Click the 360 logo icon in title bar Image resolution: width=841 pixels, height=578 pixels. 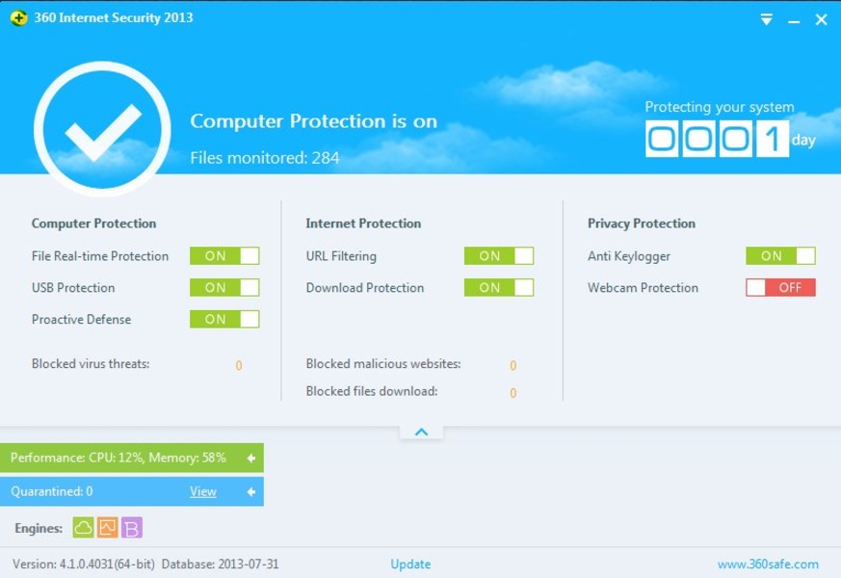[18, 17]
